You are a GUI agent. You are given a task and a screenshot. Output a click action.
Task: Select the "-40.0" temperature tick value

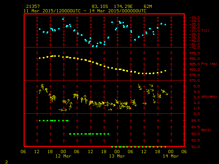pyautogui.click(x=195, y=41)
